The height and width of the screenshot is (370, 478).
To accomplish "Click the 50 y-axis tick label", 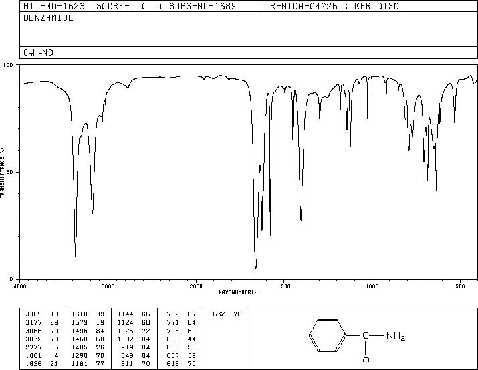I will (x=11, y=173).
